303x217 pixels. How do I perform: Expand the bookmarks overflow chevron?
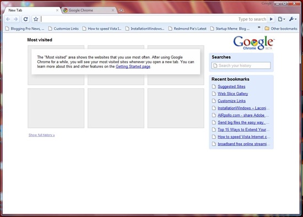[259, 28]
